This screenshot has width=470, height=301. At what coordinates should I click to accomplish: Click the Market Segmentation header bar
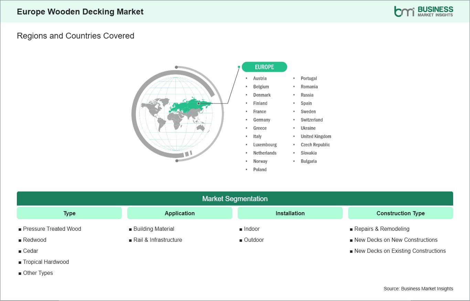[x=235, y=199]
